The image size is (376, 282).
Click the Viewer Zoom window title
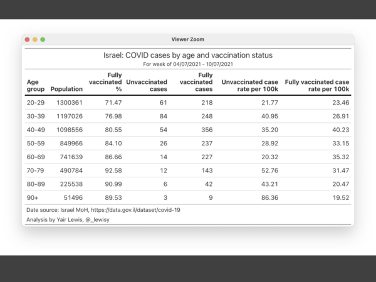point(188,39)
